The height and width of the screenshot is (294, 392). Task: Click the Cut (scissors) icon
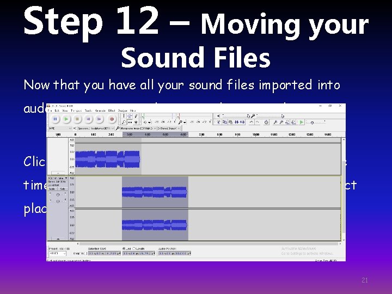[x=219, y=122]
